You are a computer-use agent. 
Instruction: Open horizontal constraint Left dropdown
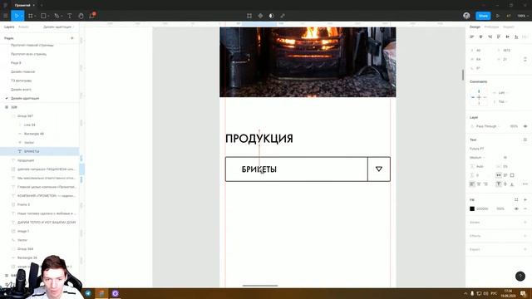502,92
